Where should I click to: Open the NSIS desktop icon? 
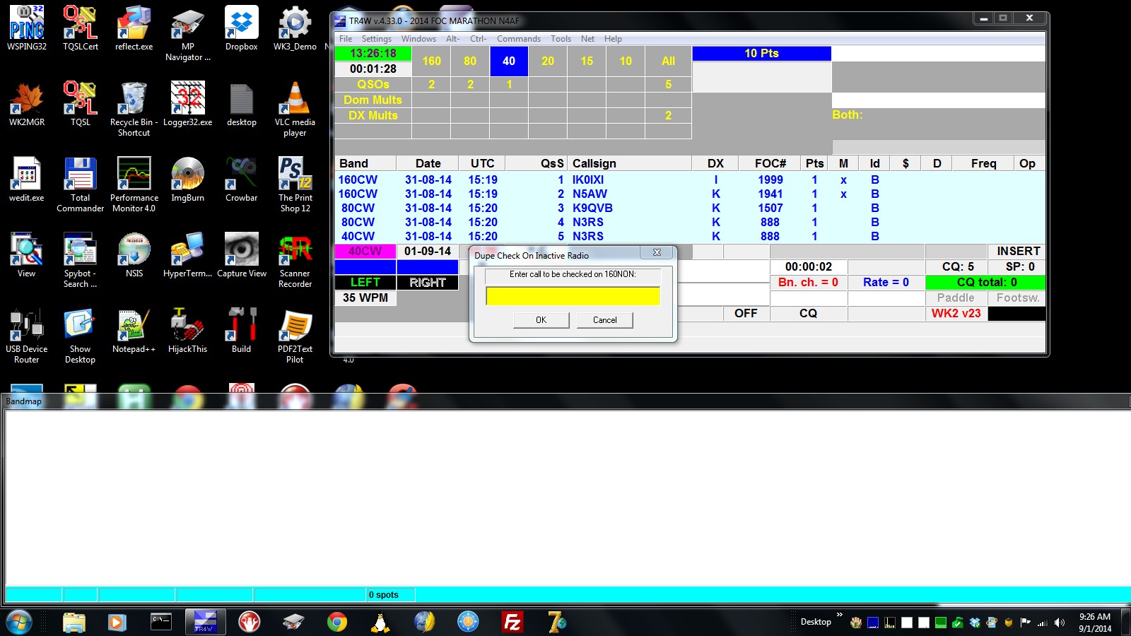(x=134, y=255)
